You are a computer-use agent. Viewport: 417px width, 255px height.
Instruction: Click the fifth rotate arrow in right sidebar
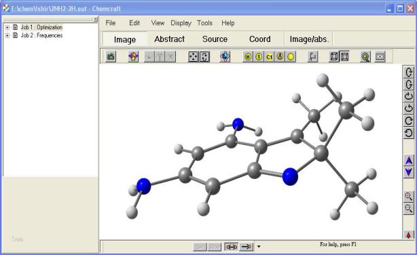click(x=409, y=121)
